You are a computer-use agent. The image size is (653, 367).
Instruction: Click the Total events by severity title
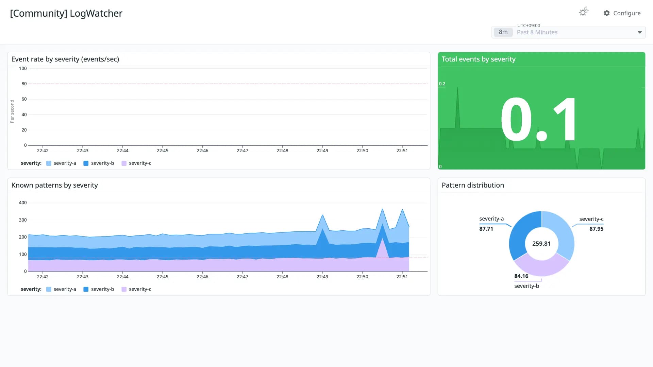click(479, 59)
